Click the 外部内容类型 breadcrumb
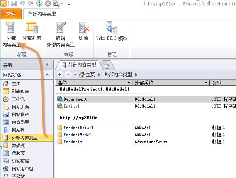Viewport: 236px width, 178px height. coord(118,75)
